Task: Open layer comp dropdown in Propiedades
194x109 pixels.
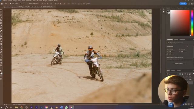Action: (x=179, y=60)
